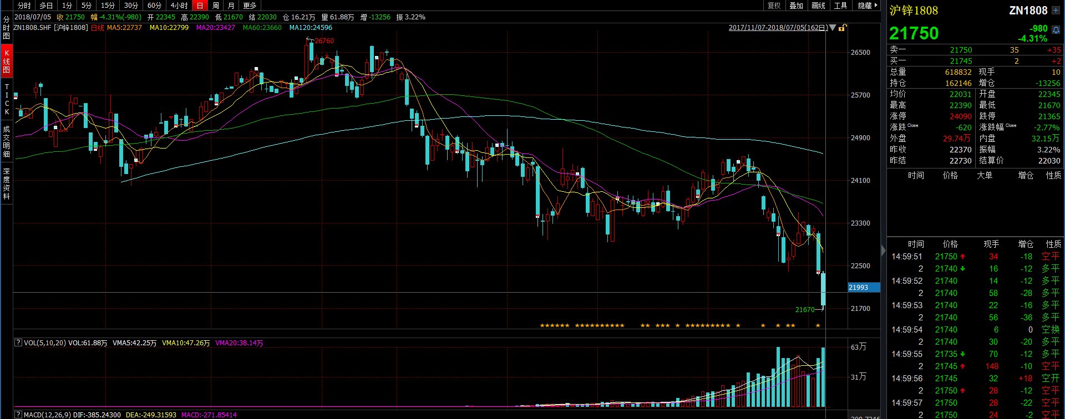
Task: Click the 叠加 overlay button
Action: click(797, 6)
